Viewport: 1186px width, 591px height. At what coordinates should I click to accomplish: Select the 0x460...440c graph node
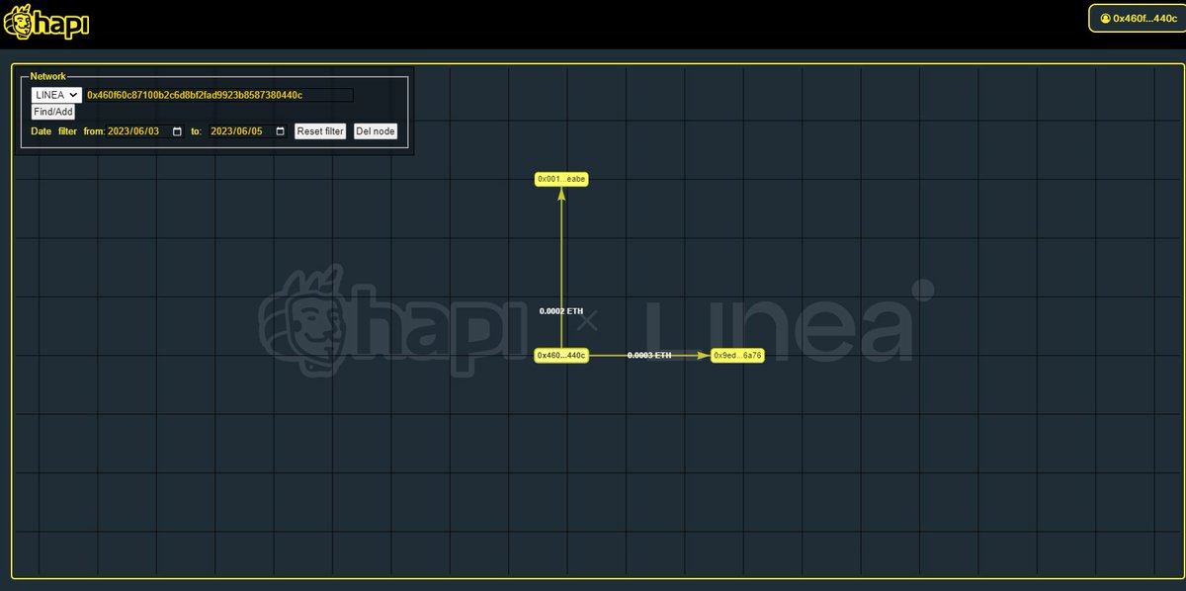[561, 355]
